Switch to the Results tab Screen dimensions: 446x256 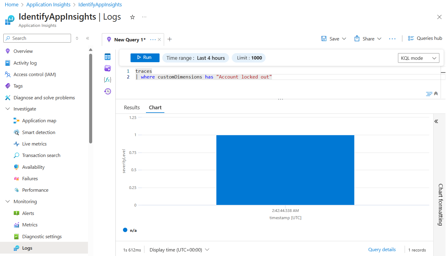pos(132,107)
